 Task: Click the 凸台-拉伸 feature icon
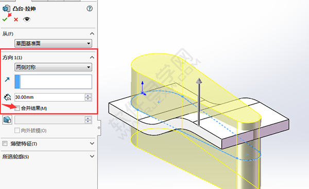(6, 9)
